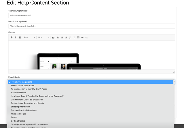Pick "Maps and Logos" from list
The height and width of the screenshot is (128, 184).
(x=90, y=114)
